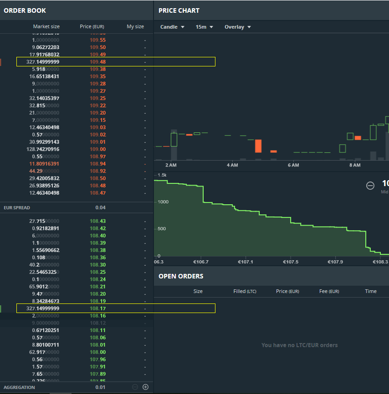Select the ask price 109.55
This screenshot has width=389, height=394.
pyautogui.click(x=97, y=40)
